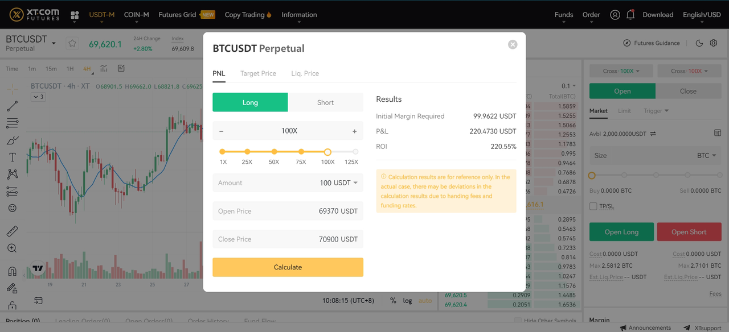
Task: Open the chart edit note icon
Action: (121, 69)
